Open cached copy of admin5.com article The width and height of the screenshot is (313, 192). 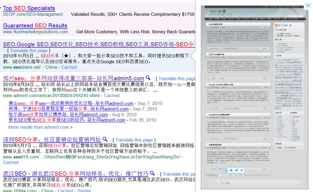(x=112, y=96)
